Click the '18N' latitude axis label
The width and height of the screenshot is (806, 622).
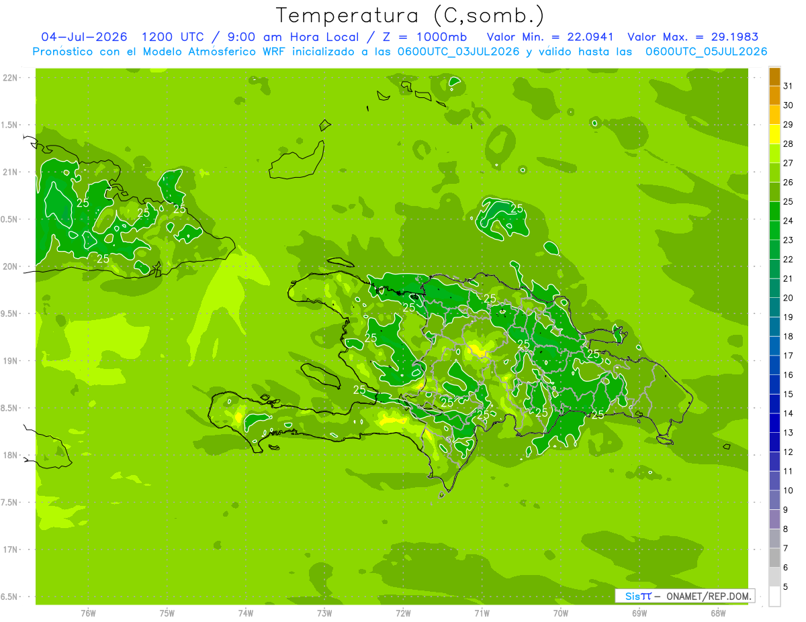click(x=9, y=456)
